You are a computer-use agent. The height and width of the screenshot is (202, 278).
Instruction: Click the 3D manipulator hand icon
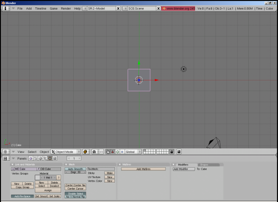pos(107,152)
